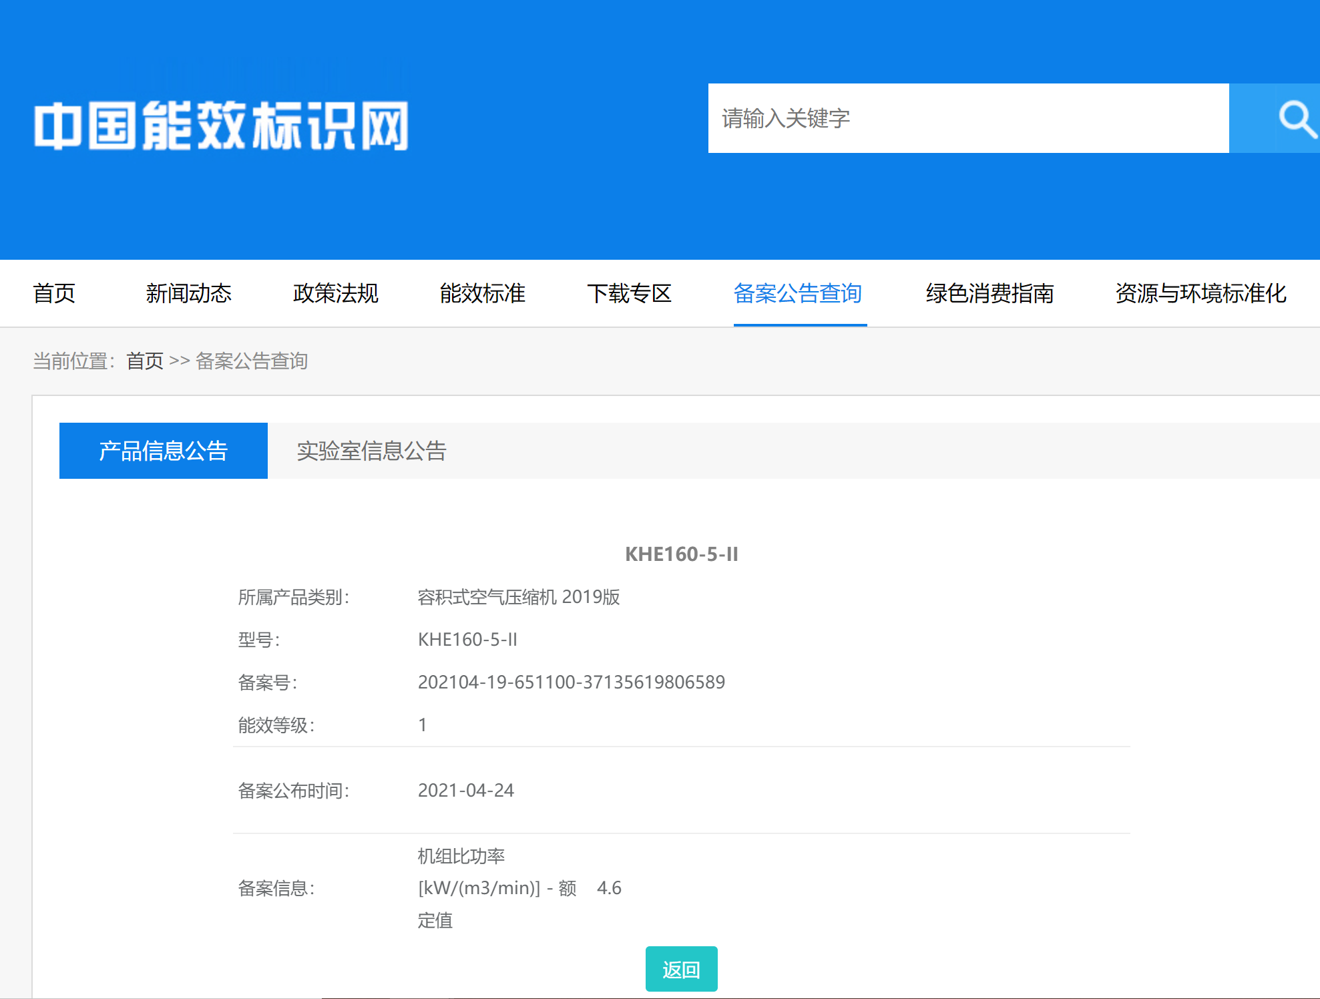Image resolution: width=1320 pixels, height=999 pixels.
Task: Open the 下载专区 section
Action: (x=630, y=293)
